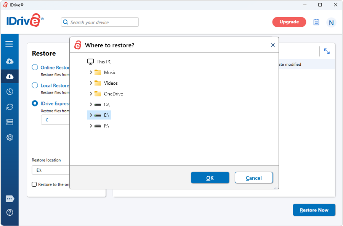Click the Upgrade button
343x226 pixels.
coord(289,22)
